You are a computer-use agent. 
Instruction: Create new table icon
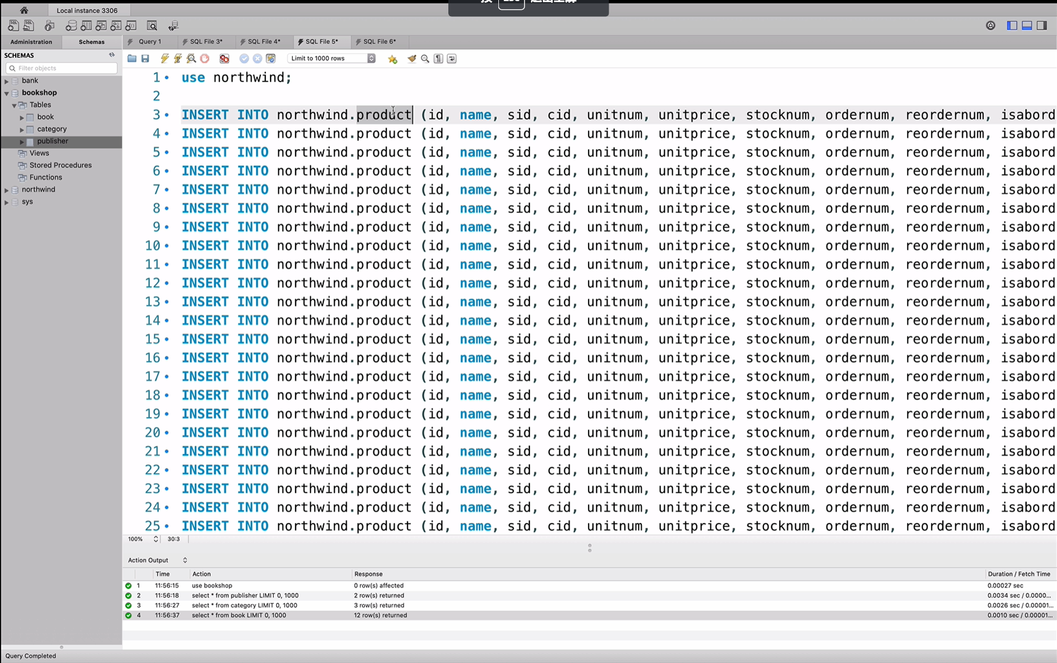(86, 26)
